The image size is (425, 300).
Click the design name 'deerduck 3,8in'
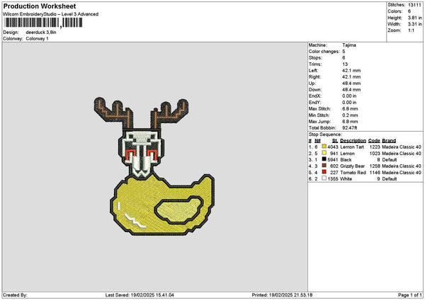click(41, 33)
